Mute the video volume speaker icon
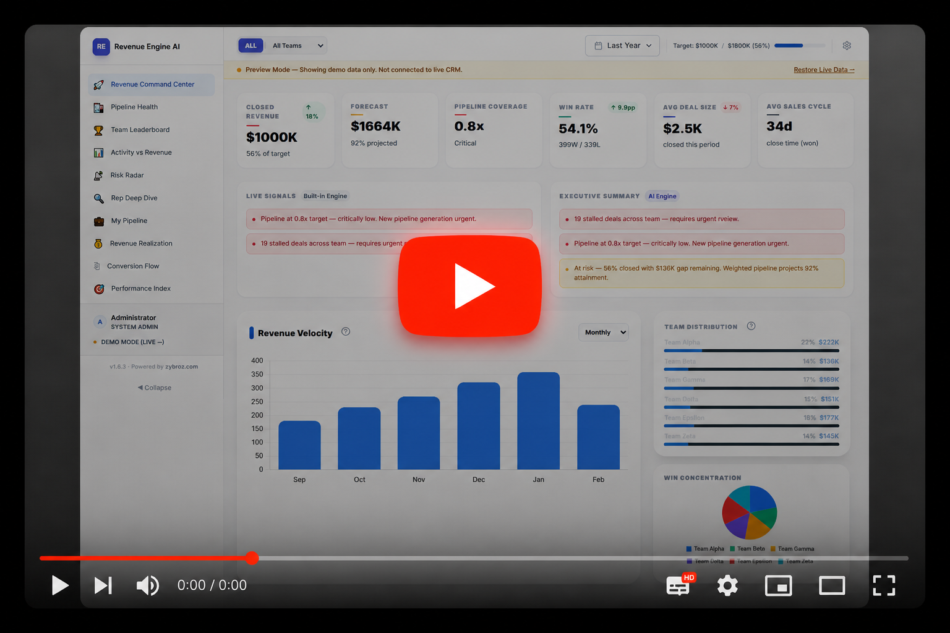950x633 pixels. [x=147, y=585]
